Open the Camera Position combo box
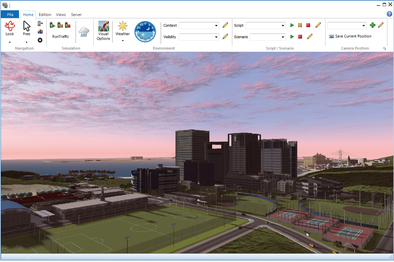The width and height of the screenshot is (394, 262). pyautogui.click(x=347, y=25)
